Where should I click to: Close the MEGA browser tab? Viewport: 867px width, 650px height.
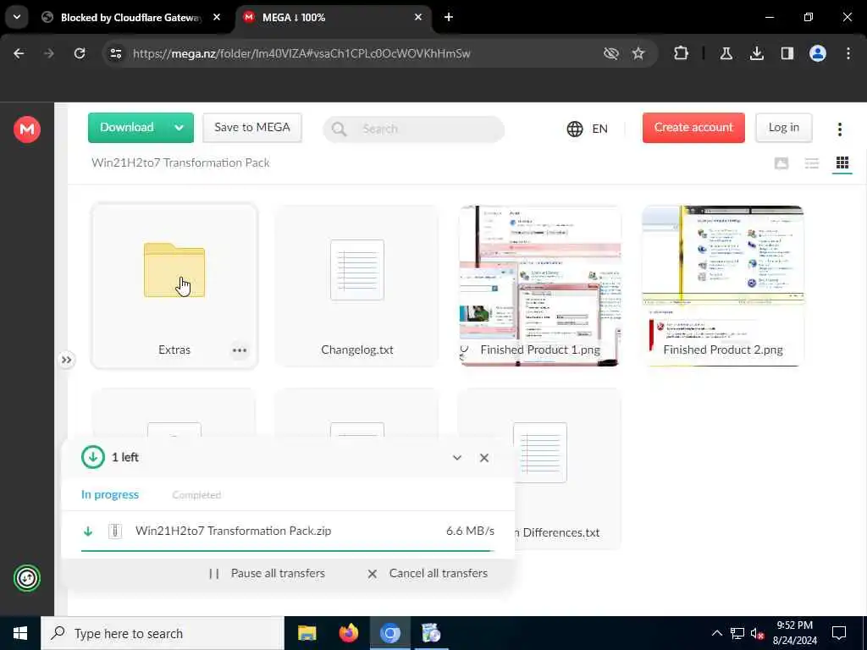click(x=418, y=17)
